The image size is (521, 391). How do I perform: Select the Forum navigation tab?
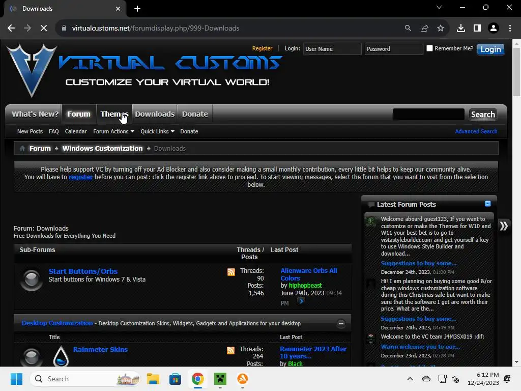pyautogui.click(x=79, y=114)
